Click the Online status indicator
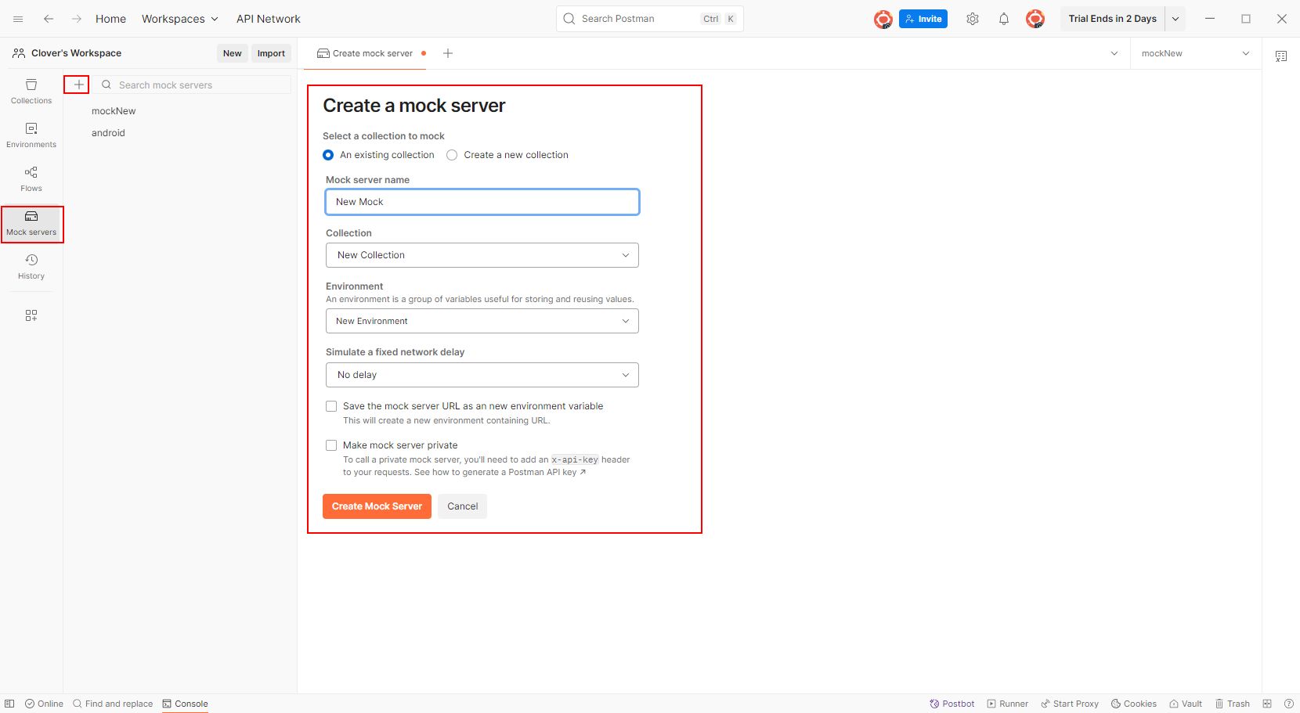The height and width of the screenshot is (713, 1300). 44,704
